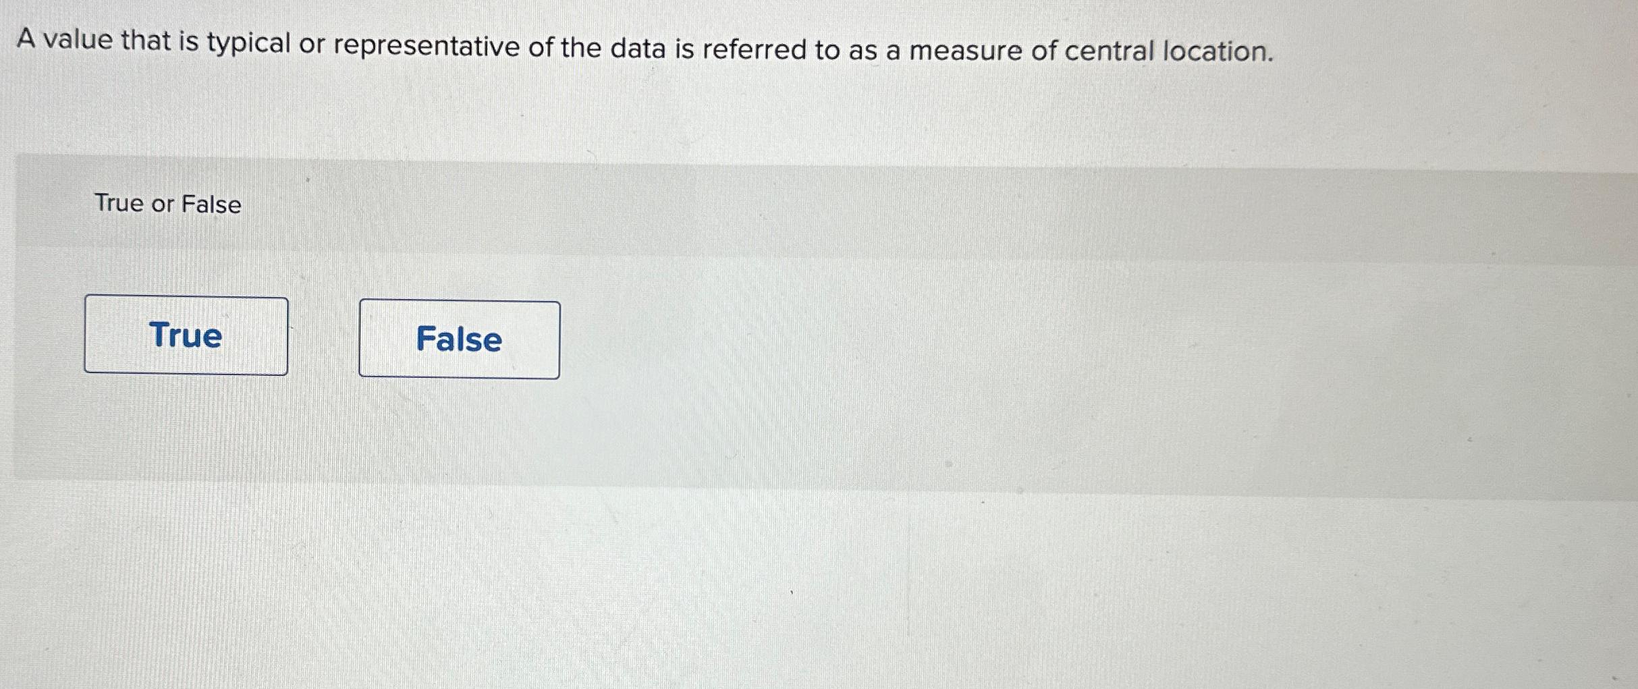Choose False for the central location statement
The height and width of the screenshot is (689, 1638).
(460, 340)
